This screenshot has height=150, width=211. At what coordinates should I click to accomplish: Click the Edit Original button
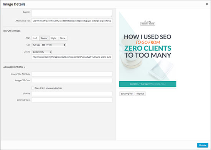(127, 94)
